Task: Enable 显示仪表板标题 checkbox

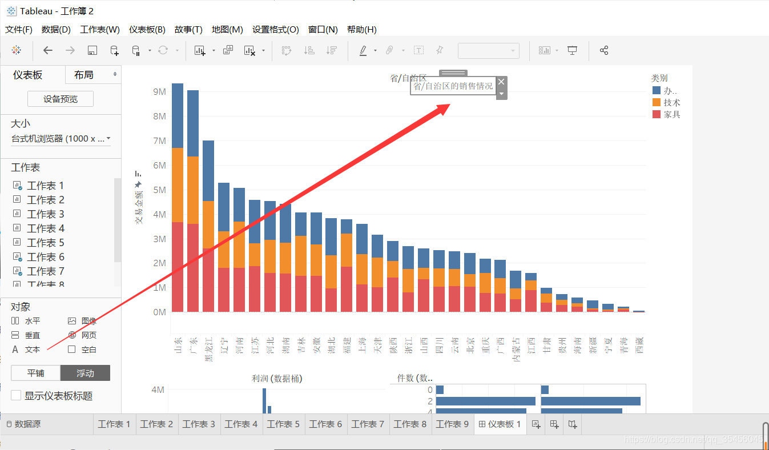Action: pos(16,395)
